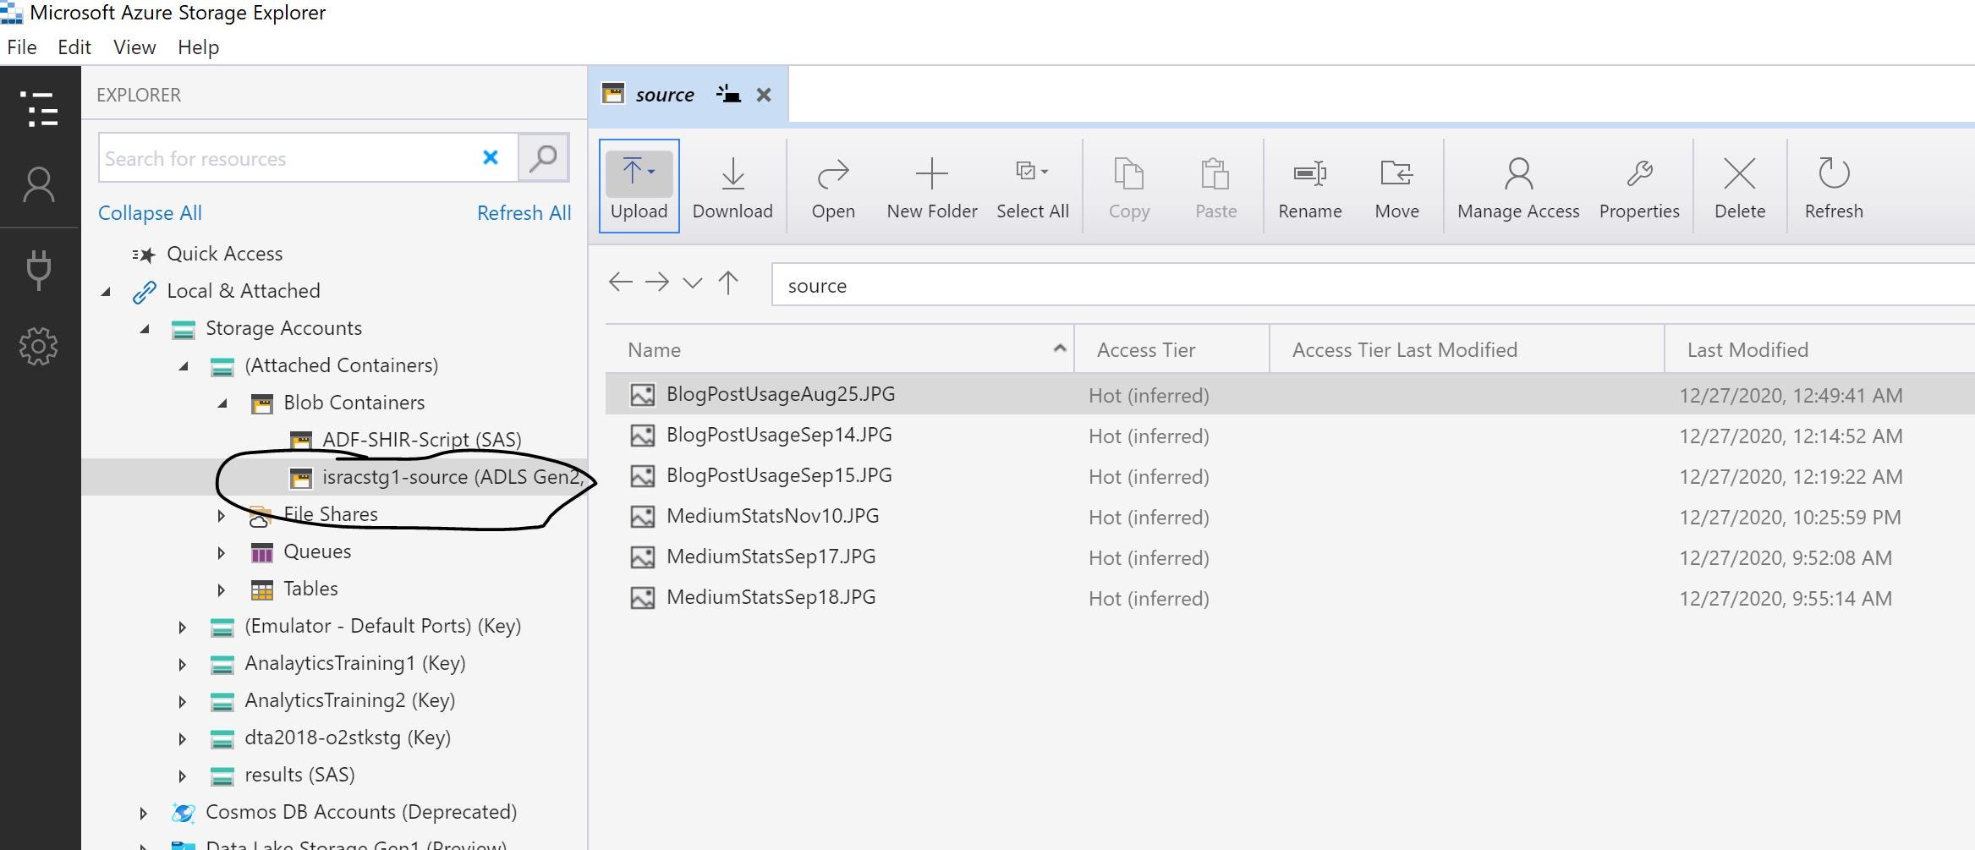Collapse the (Attached Containers) node
1975x850 pixels.
click(184, 366)
